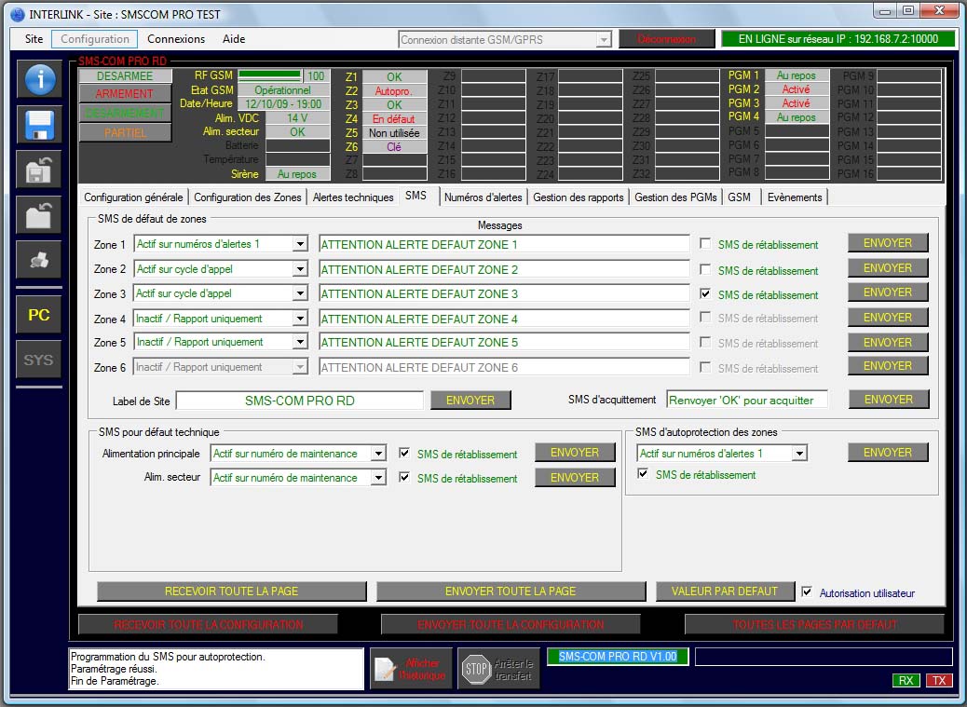Image resolution: width=967 pixels, height=707 pixels.
Task: Toggle SMS de rétablissement for Zone 4
Action: (705, 318)
